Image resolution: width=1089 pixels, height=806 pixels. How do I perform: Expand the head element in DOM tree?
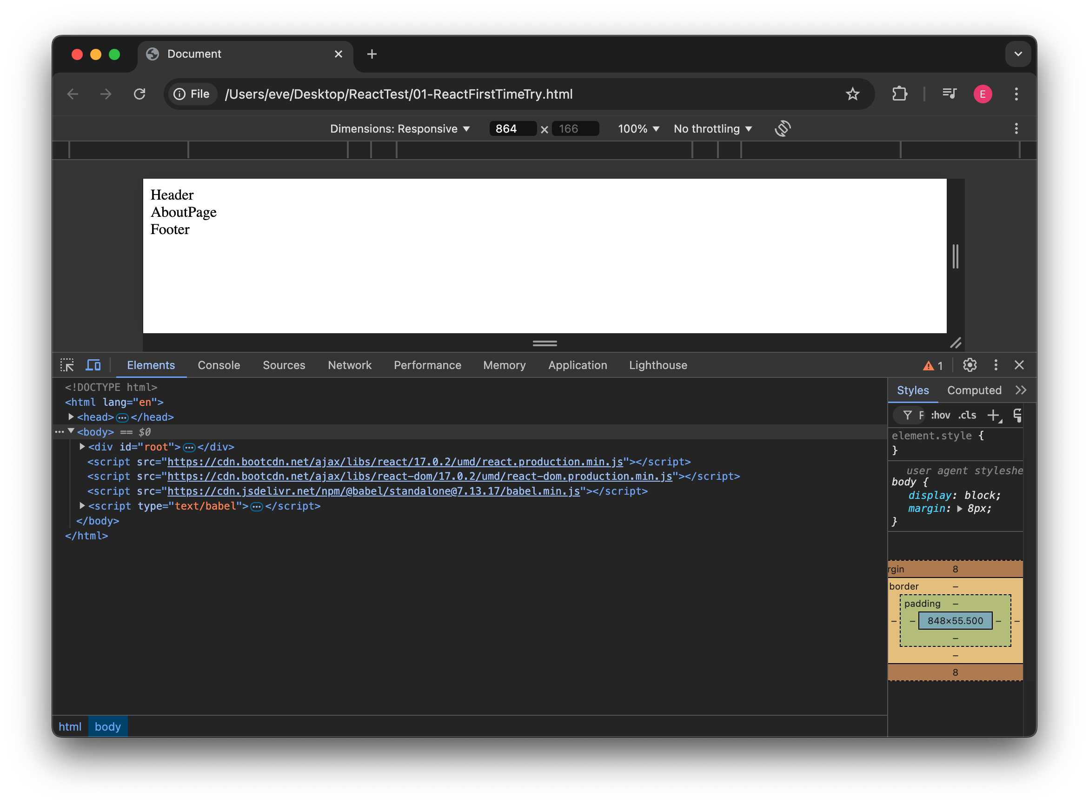(71, 416)
